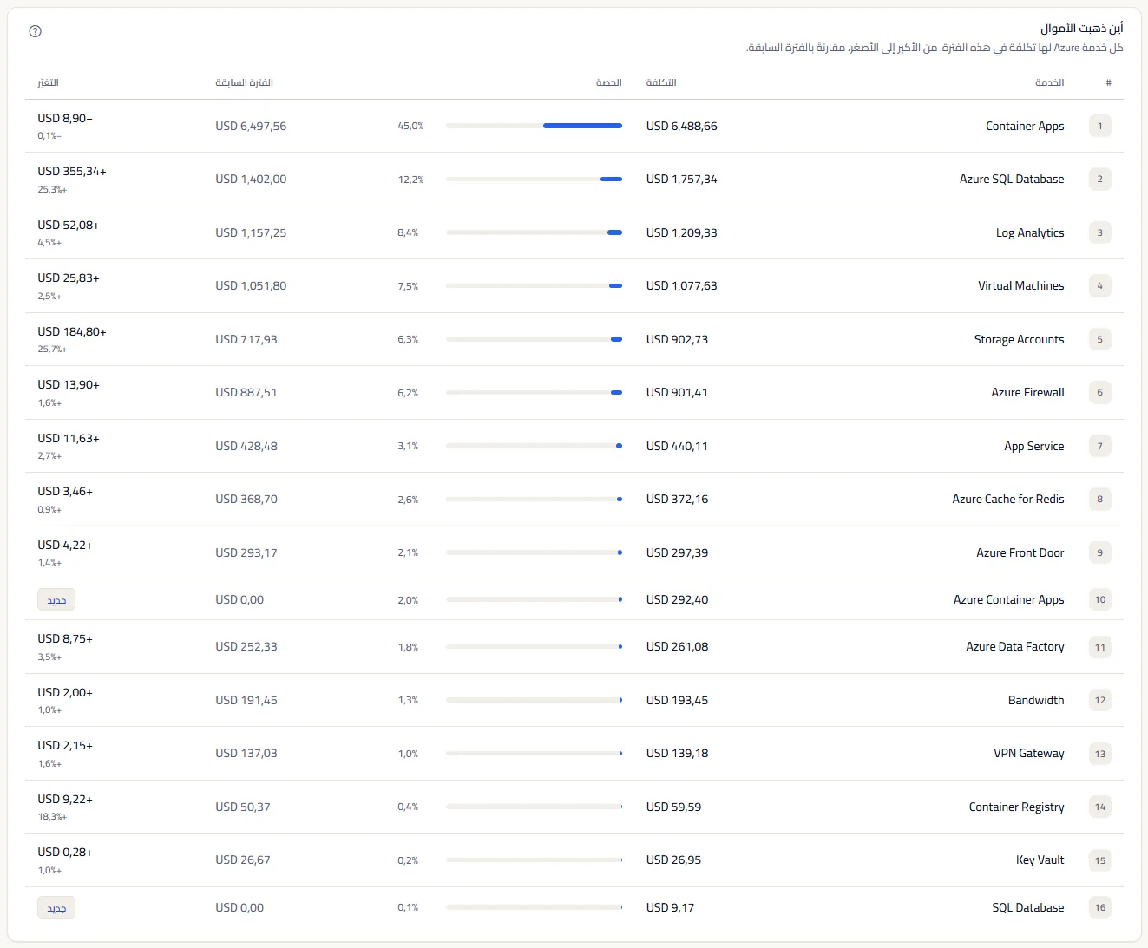This screenshot has width=1148, height=948.
Task: Select the 18,3%+ change percentage
Action: (x=52, y=816)
